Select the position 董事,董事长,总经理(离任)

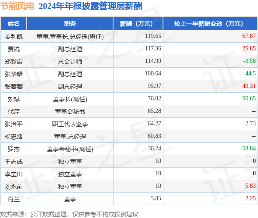click(x=70, y=37)
